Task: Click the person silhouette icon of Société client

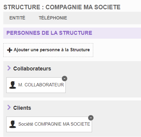Action: [13, 124]
